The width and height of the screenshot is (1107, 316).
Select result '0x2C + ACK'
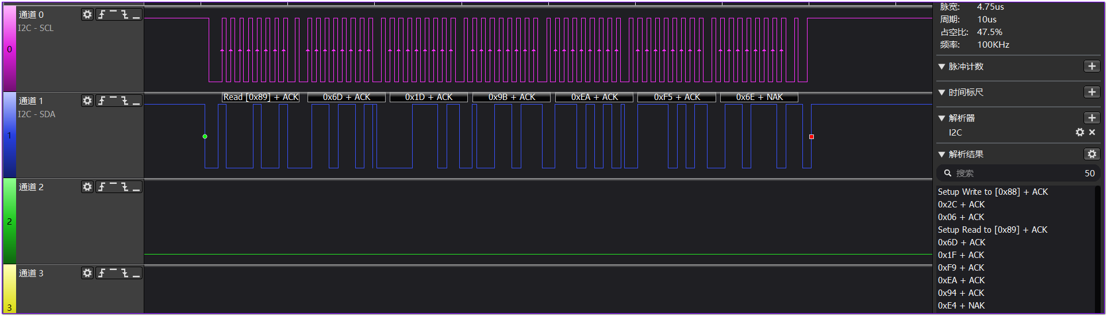pyautogui.click(x=961, y=205)
